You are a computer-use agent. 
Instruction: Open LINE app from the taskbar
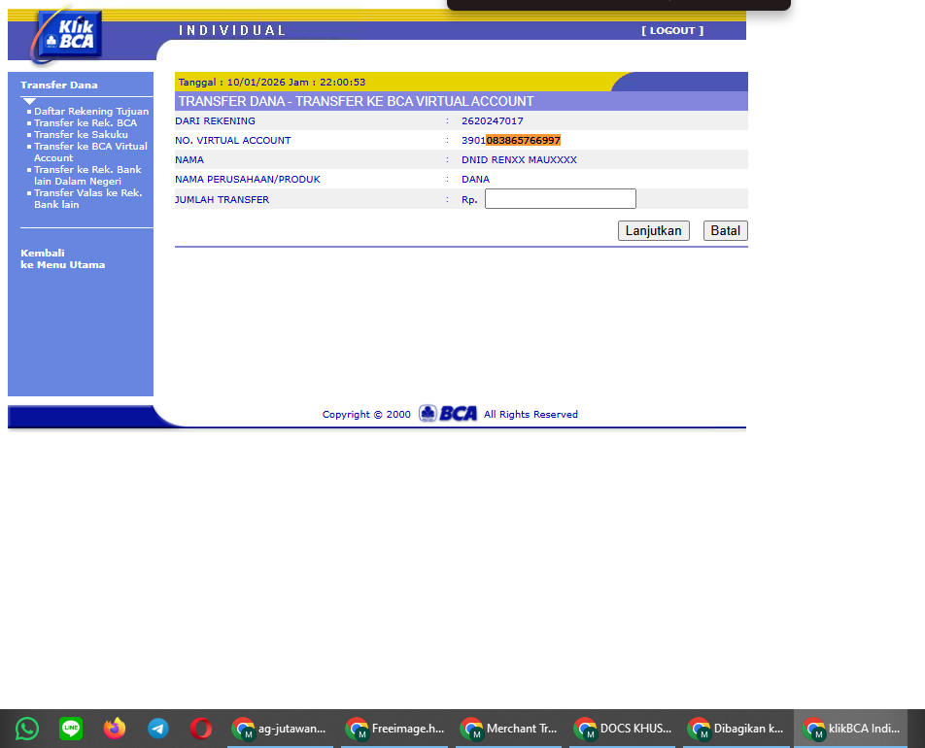coord(71,729)
